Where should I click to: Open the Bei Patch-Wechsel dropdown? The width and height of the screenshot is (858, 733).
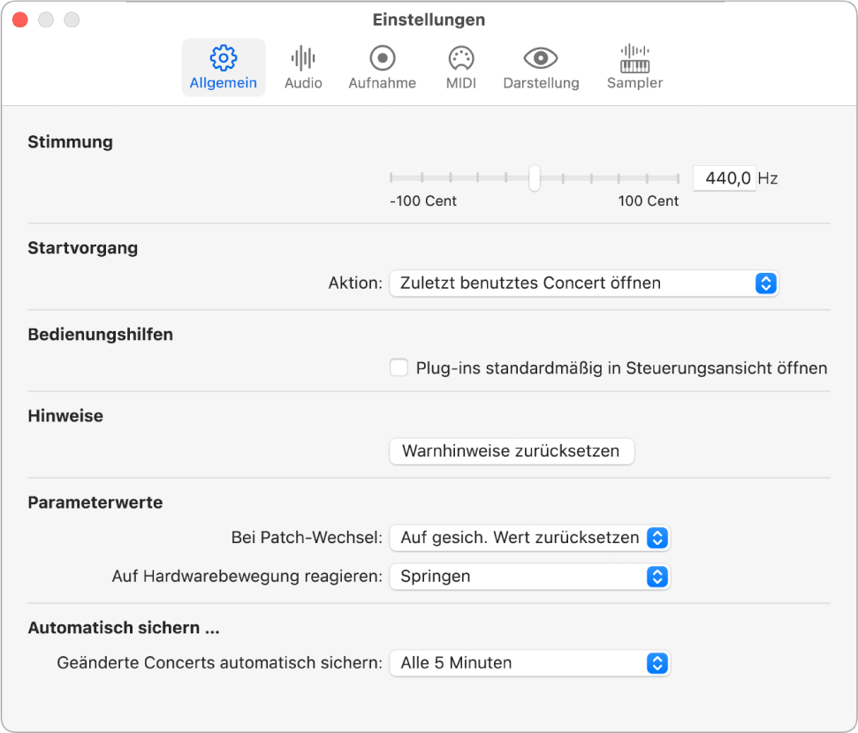click(x=529, y=537)
